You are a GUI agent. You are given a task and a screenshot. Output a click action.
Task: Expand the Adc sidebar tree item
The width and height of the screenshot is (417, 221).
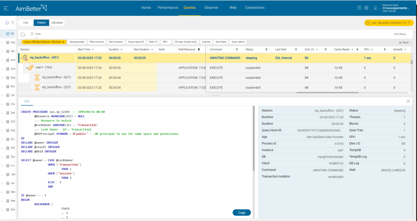tap(2, 43)
